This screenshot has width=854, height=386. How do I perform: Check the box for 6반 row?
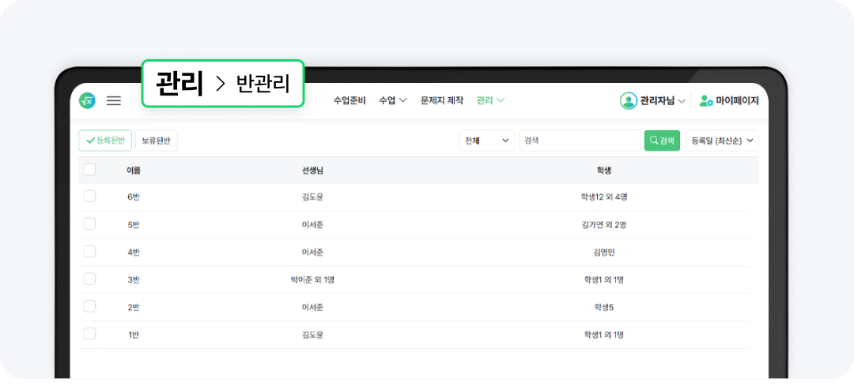[x=90, y=197]
